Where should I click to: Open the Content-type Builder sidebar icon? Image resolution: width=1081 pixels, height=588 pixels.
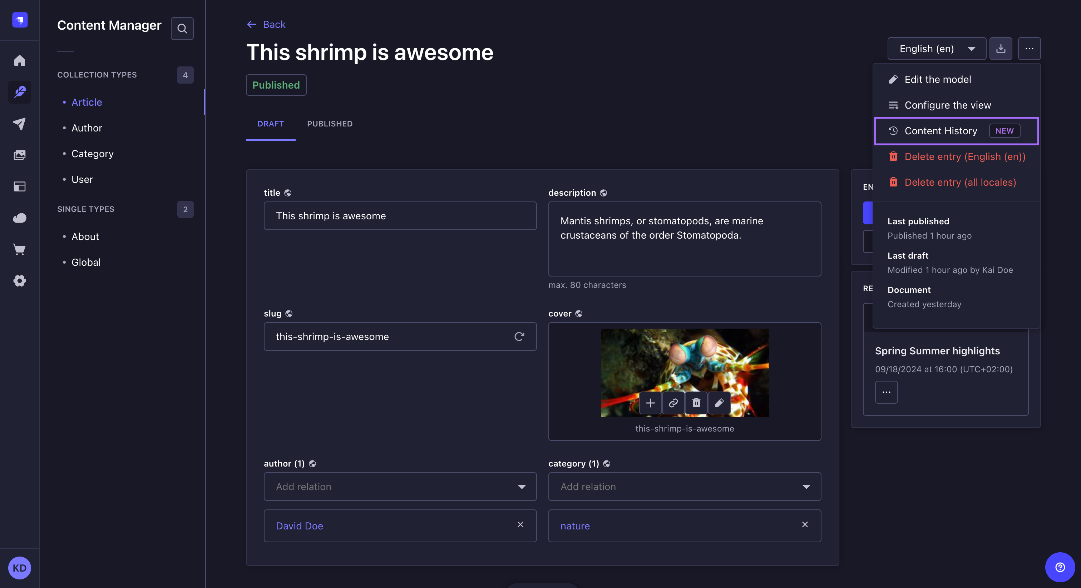coord(19,186)
